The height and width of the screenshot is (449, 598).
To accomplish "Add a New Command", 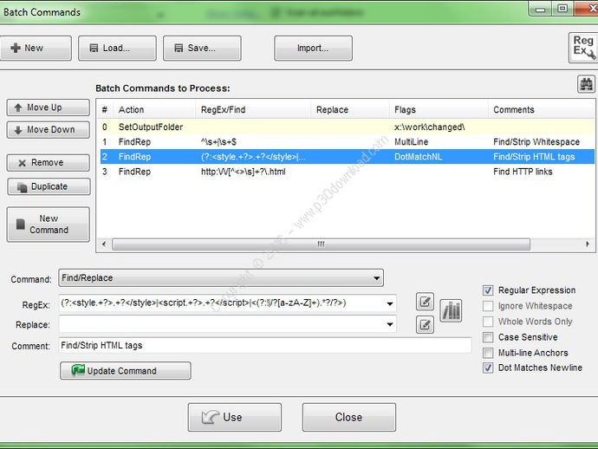I will (x=48, y=224).
